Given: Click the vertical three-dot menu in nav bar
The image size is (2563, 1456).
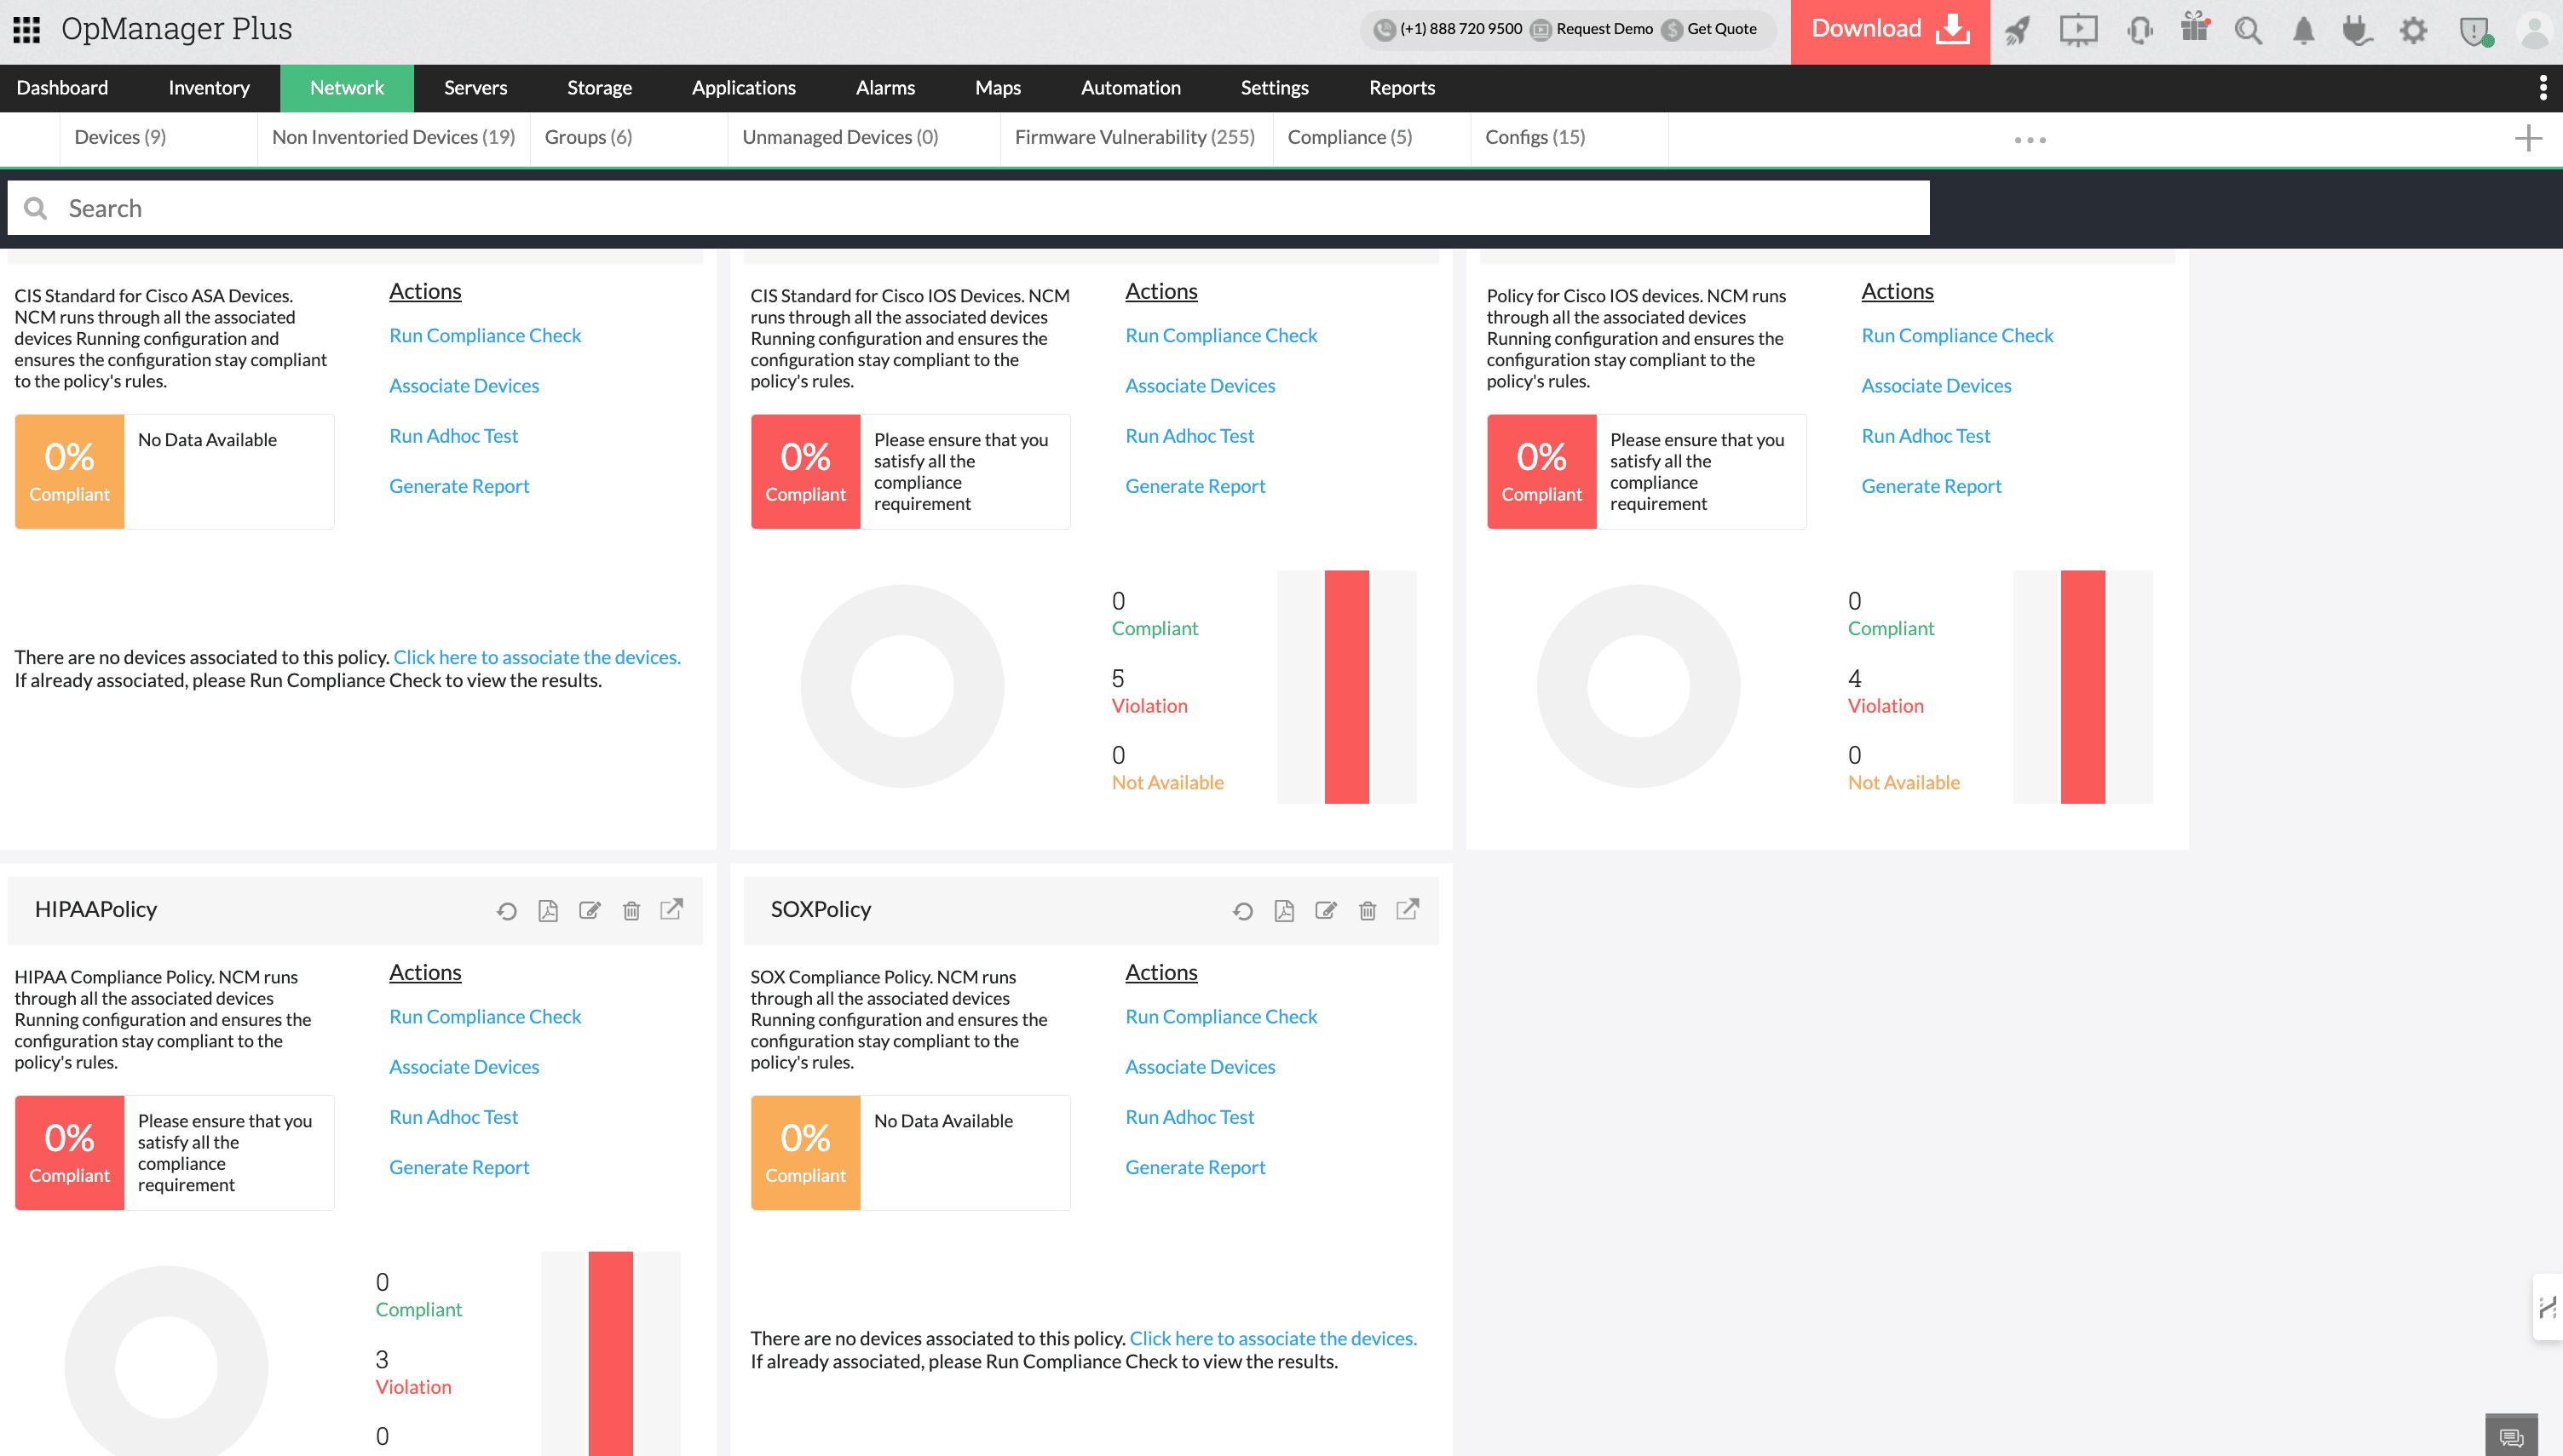Looking at the screenshot, I should pos(2542,88).
